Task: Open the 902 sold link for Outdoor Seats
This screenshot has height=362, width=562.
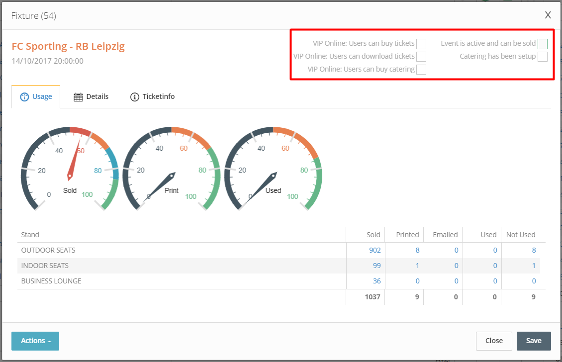Action: pos(375,250)
